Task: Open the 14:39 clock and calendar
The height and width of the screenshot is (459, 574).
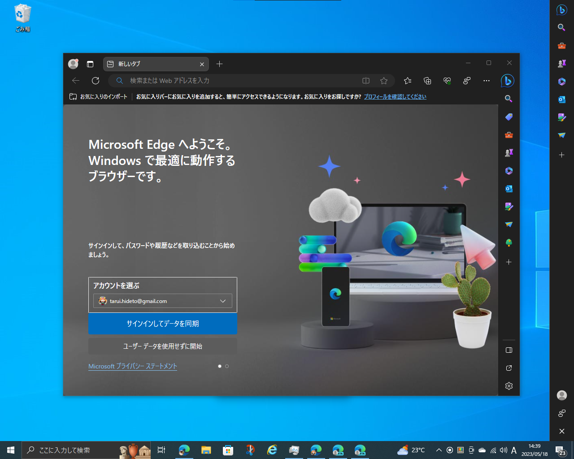Action: pyautogui.click(x=535, y=450)
